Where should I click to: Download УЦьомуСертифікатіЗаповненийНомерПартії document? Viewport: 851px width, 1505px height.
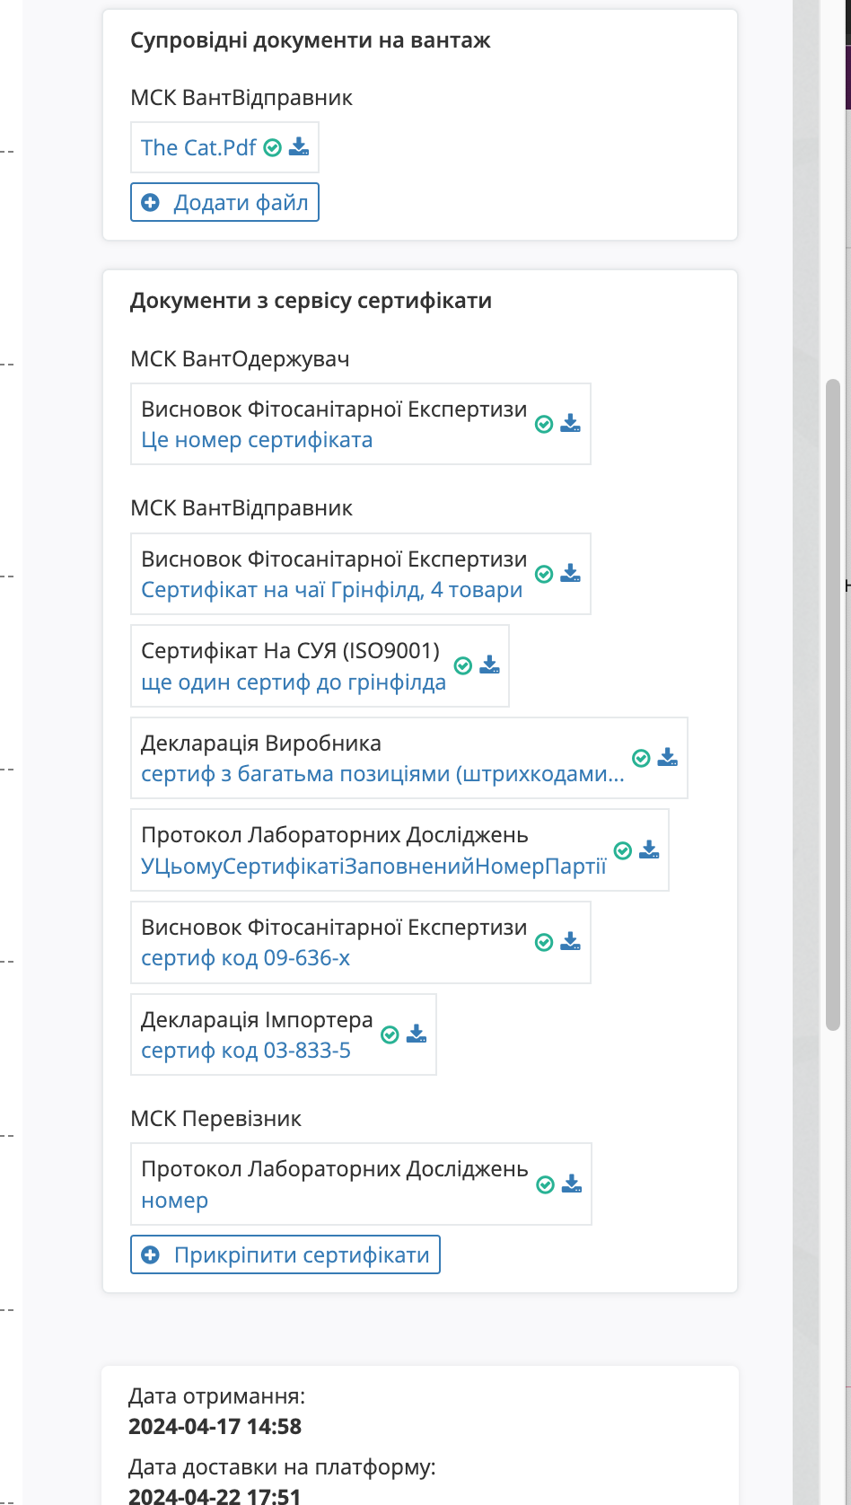tap(649, 849)
